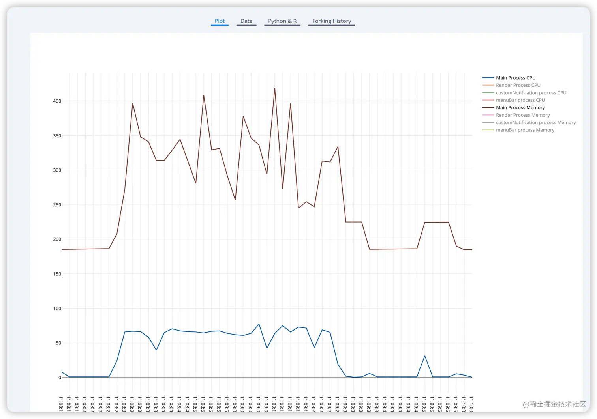Viewport: 597px width, 419px height.
Task: Click brown line swatch for Main Process Memory
Action: point(488,108)
